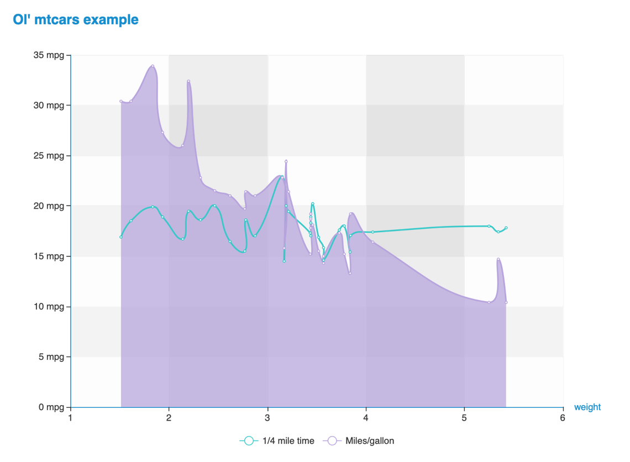
Task: Select the first purple data point at 30 mpg
Action: click(x=121, y=102)
